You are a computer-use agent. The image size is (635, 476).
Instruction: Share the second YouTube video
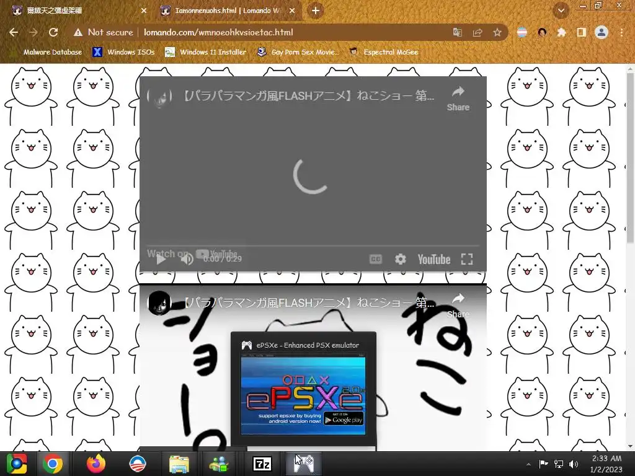458,306
